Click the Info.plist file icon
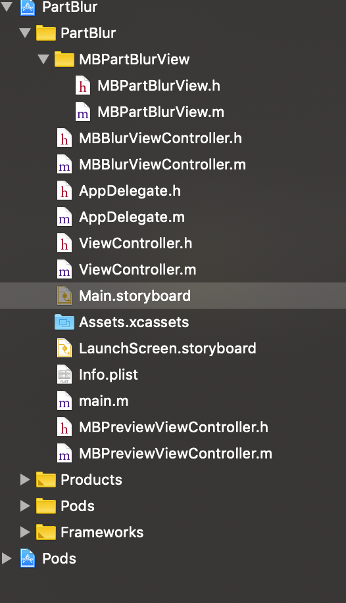 (64, 374)
